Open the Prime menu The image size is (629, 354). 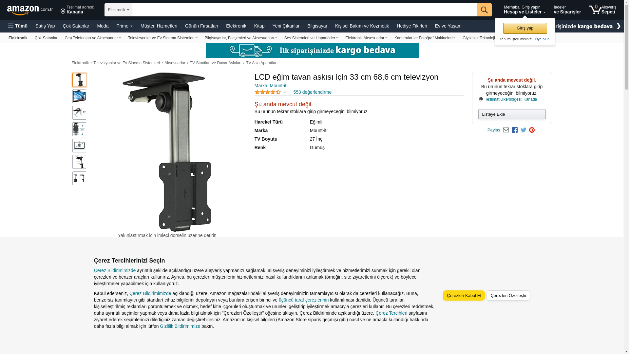tap(124, 26)
